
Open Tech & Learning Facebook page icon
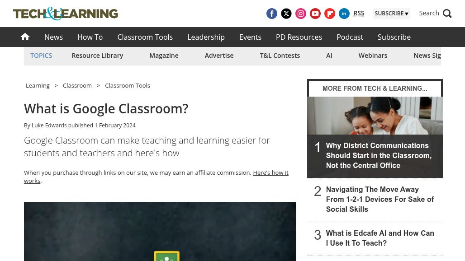pos(272,14)
